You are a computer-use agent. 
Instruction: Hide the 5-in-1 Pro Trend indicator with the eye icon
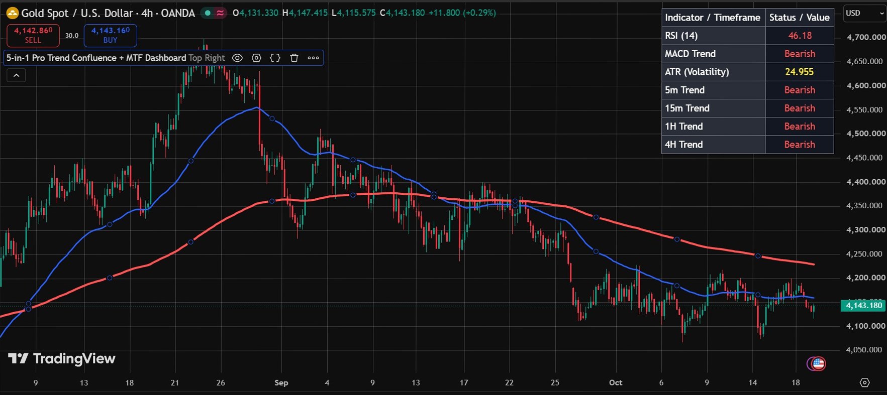click(x=237, y=58)
